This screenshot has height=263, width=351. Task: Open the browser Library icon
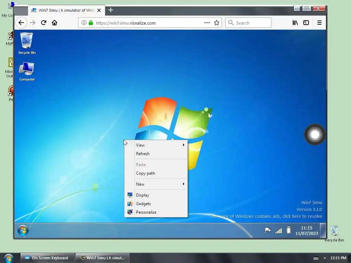tap(295, 23)
